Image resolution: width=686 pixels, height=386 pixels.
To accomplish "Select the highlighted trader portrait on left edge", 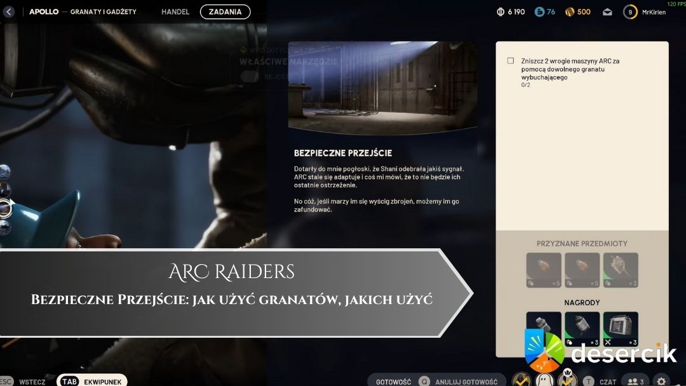I will 5,207.
